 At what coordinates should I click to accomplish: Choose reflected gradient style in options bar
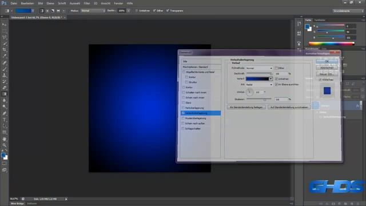[x=58, y=11]
